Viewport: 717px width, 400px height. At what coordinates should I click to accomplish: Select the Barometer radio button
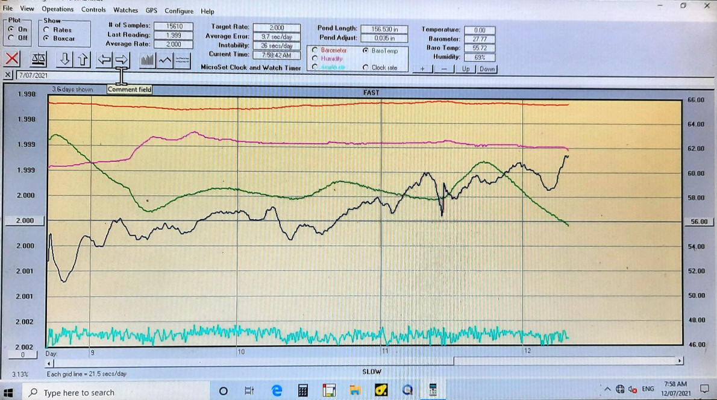pyautogui.click(x=315, y=51)
